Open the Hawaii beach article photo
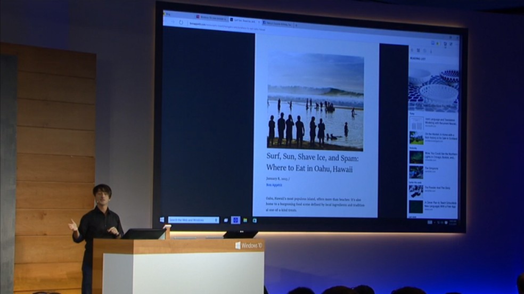The height and width of the screenshot is (294, 524). click(x=315, y=100)
